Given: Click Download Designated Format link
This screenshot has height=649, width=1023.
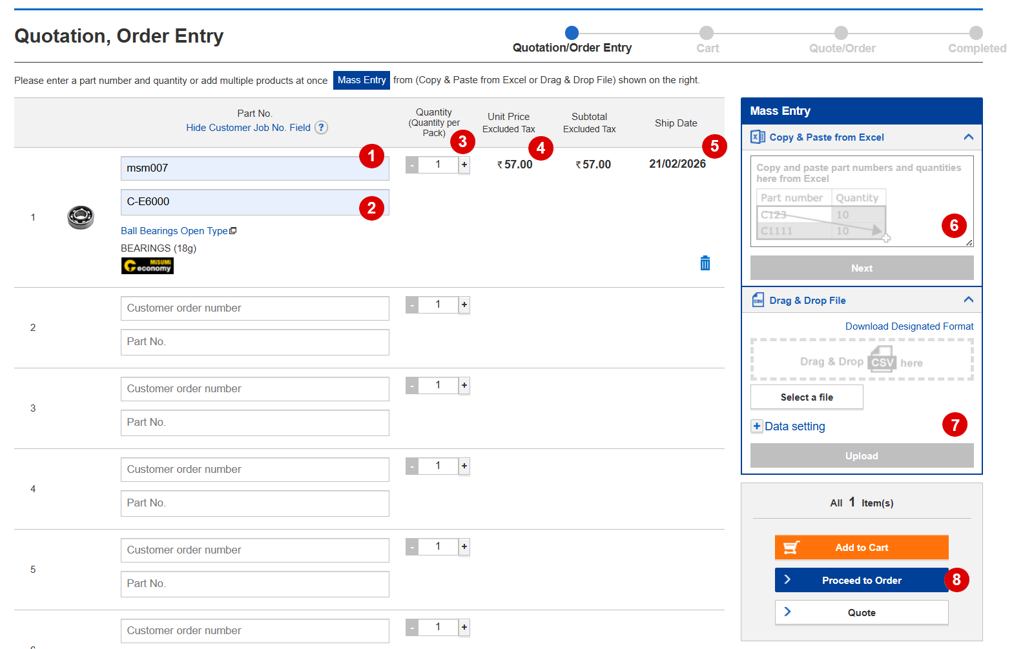Looking at the screenshot, I should [x=909, y=326].
